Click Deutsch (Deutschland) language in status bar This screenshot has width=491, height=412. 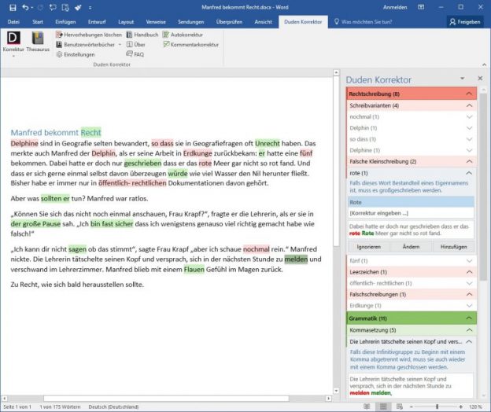coord(113,406)
